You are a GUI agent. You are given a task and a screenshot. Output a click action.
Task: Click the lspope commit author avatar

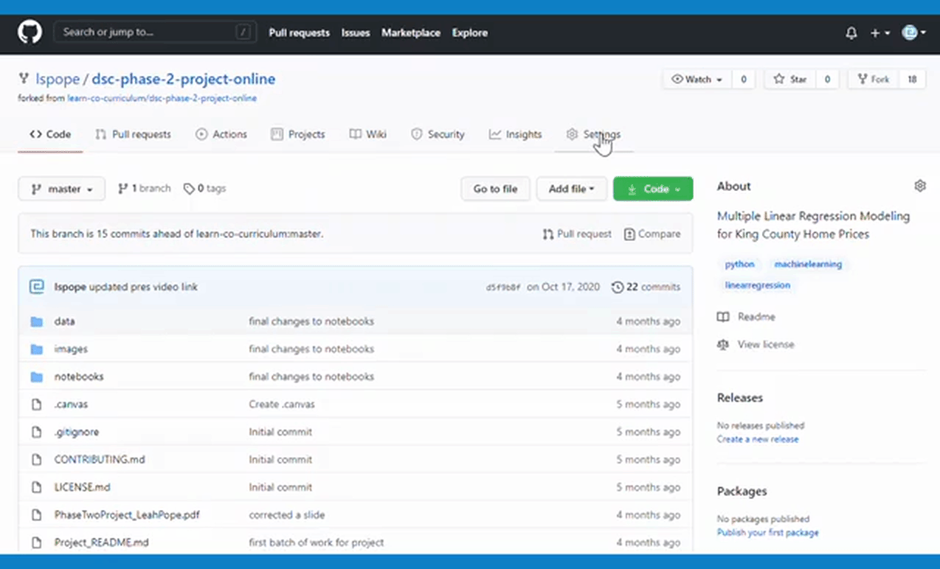click(37, 287)
